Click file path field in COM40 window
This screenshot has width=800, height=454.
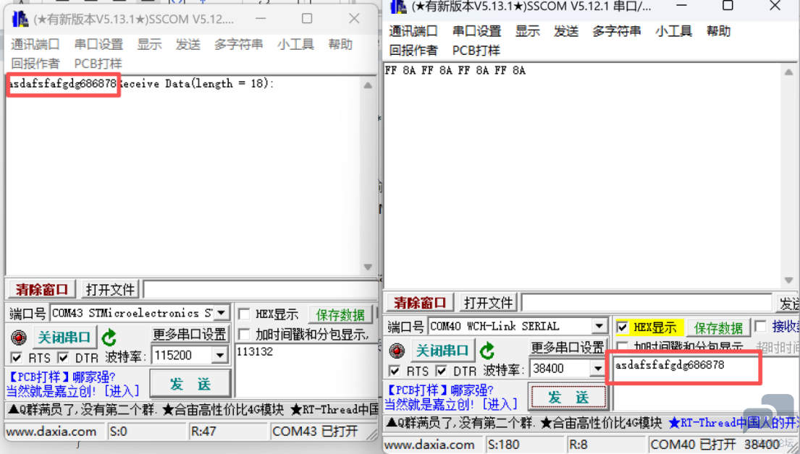coord(647,303)
